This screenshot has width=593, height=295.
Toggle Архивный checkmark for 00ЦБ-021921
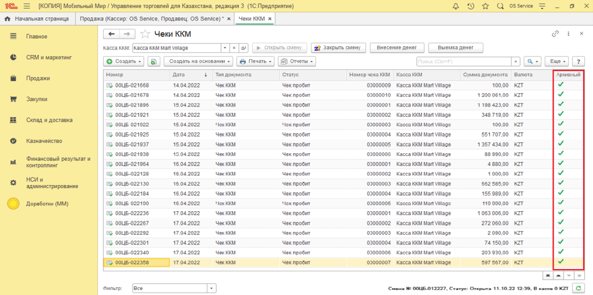561,114
